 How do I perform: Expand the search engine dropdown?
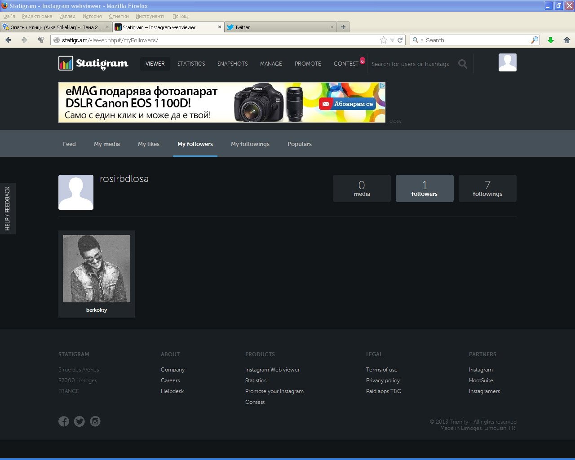pyautogui.click(x=418, y=40)
